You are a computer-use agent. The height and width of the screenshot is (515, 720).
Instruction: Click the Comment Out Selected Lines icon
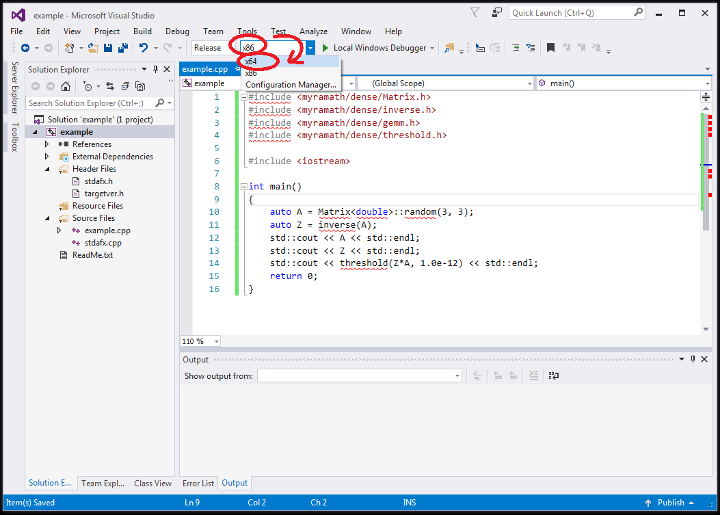(x=516, y=48)
